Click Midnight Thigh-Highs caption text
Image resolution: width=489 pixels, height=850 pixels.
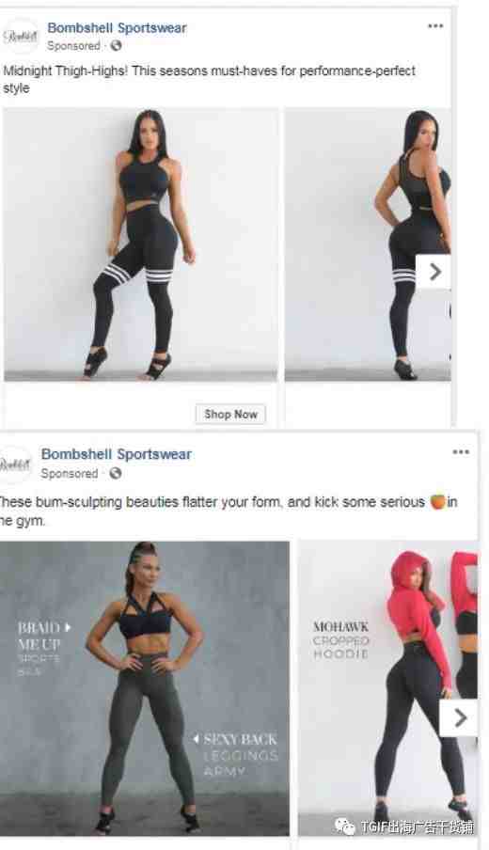pos(210,79)
